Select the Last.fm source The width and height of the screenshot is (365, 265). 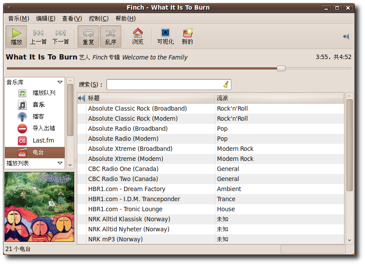(x=34, y=140)
